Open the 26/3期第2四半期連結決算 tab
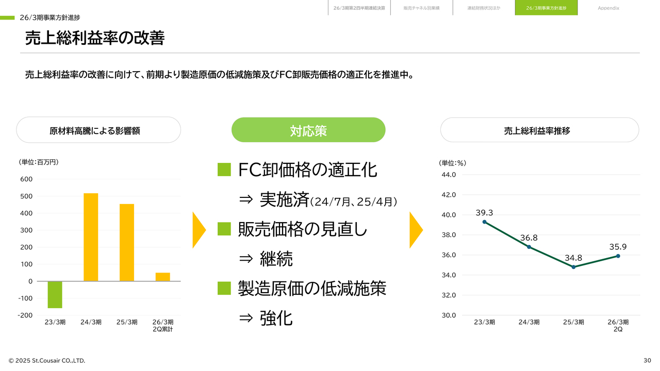Viewport: 660px width, 371px height. [x=359, y=8]
